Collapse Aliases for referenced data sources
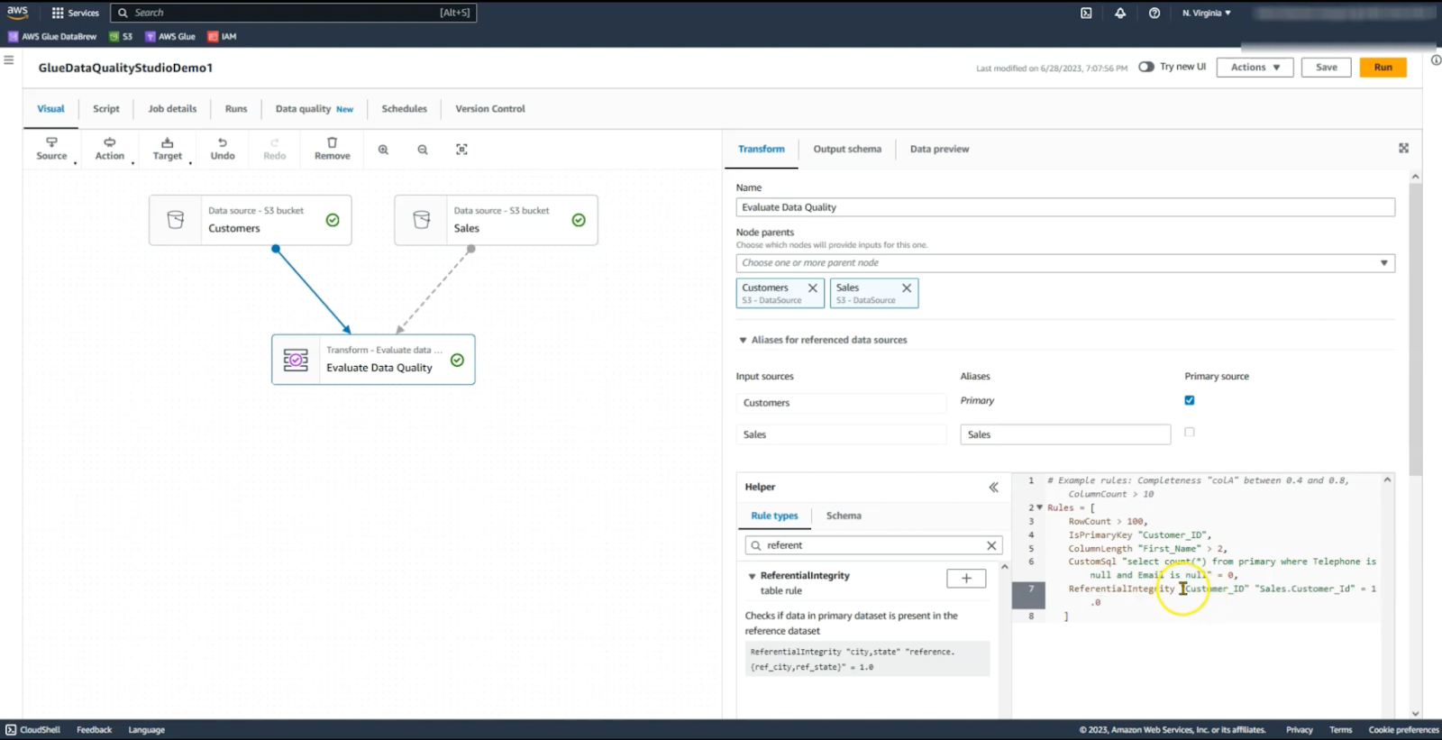 point(743,340)
